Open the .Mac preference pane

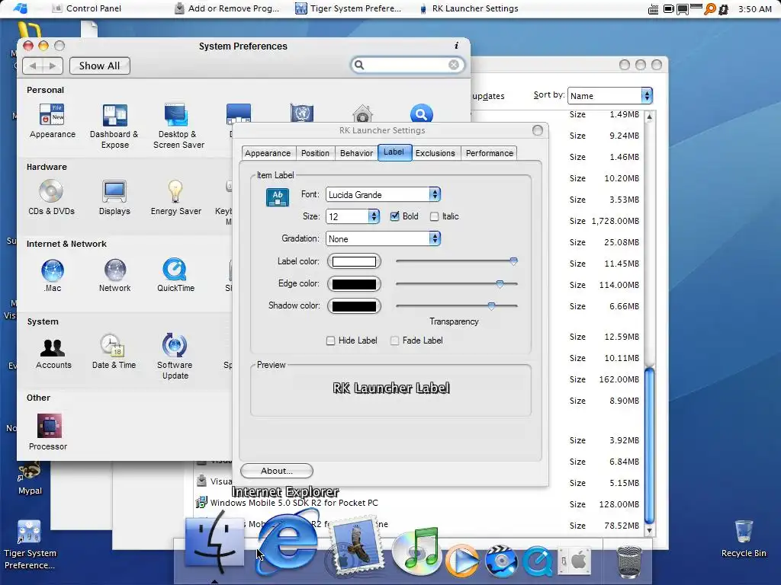click(x=53, y=275)
